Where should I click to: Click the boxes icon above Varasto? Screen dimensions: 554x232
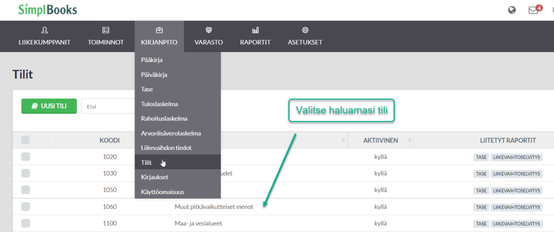[208, 30]
